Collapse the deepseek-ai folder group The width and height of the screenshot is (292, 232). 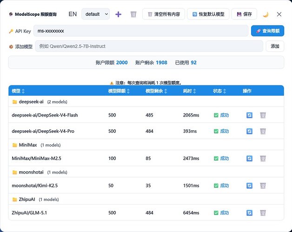[146, 102]
